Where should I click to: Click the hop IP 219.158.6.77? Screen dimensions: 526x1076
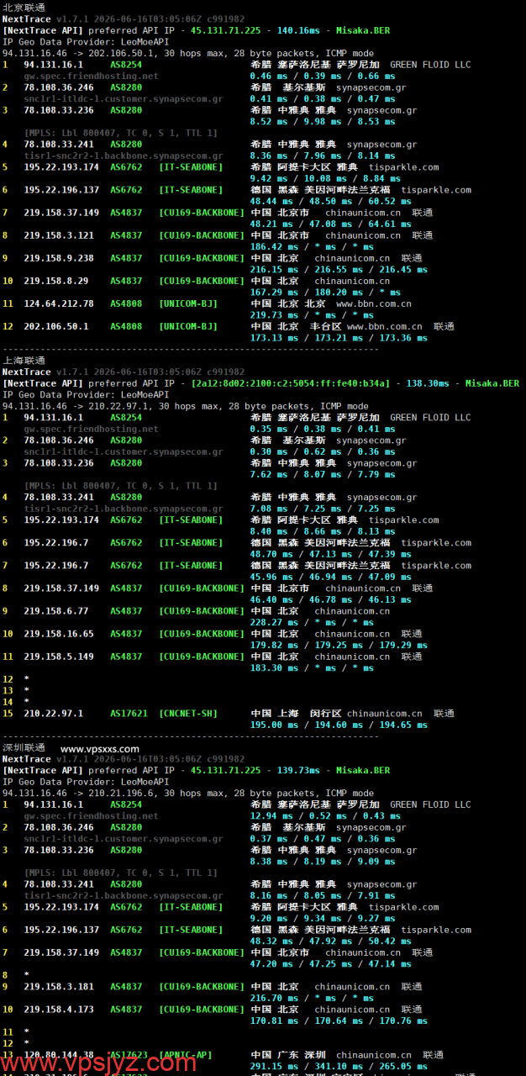point(56,611)
